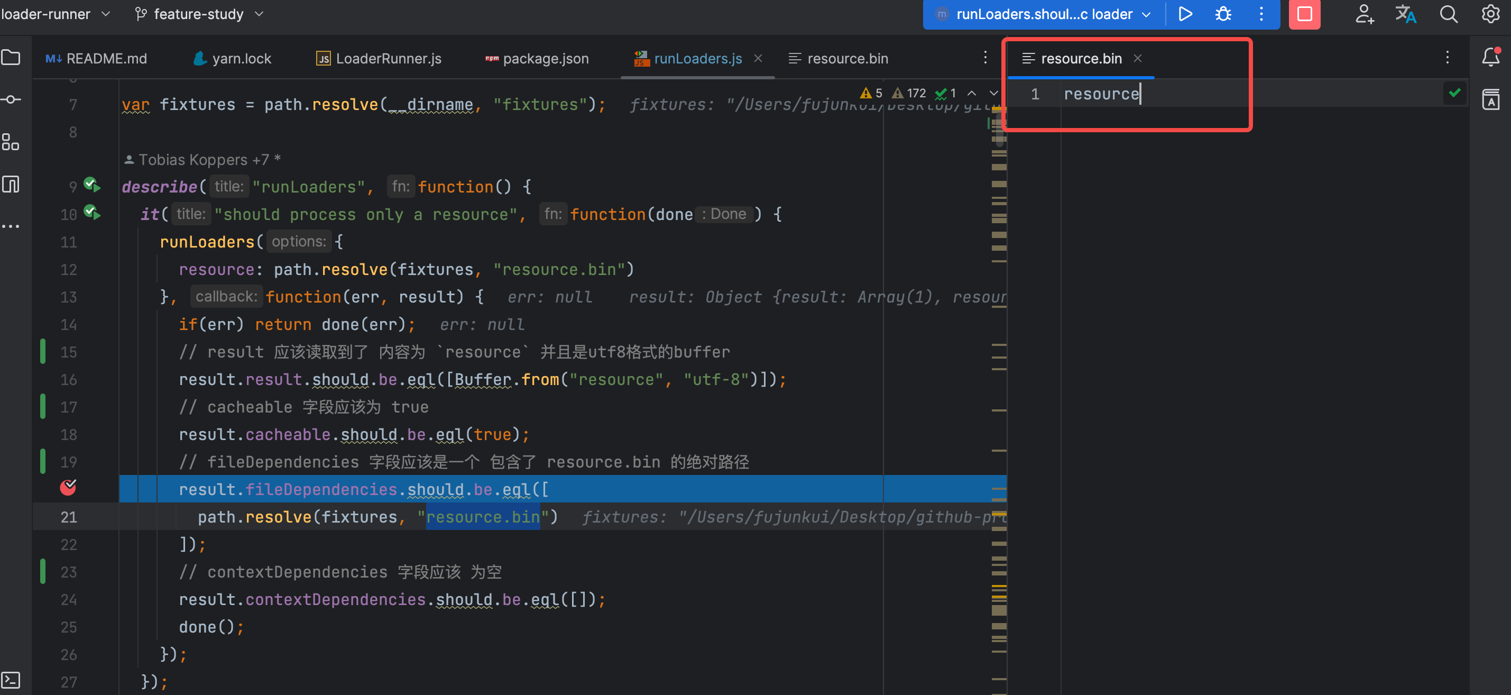Image resolution: width=1511 pixels, height=695 pixels.
Task: Toggle the breakpoint on the fileDependencies line
Action: tap(68, 487)
